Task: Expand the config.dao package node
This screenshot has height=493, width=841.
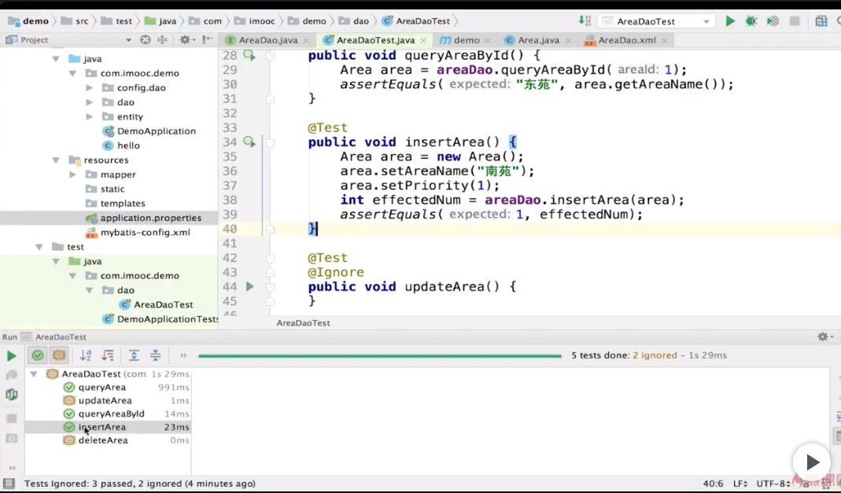Action: coord(90,88)
